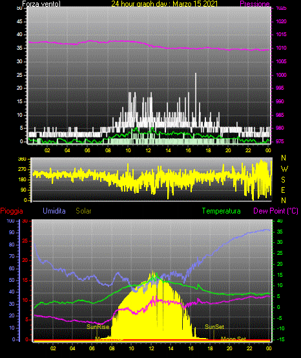Click humidity axis value '100'
Screen dimensions: 301x358
point(11,221)
